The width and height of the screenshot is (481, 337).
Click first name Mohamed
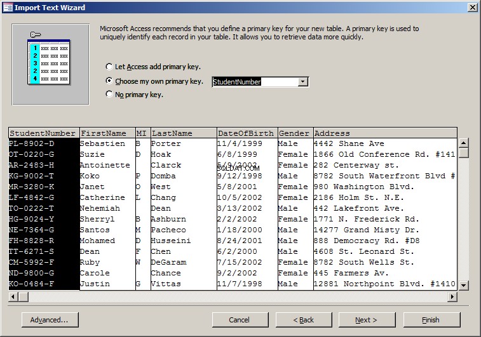pyautogui.click(x=98, y=241)
